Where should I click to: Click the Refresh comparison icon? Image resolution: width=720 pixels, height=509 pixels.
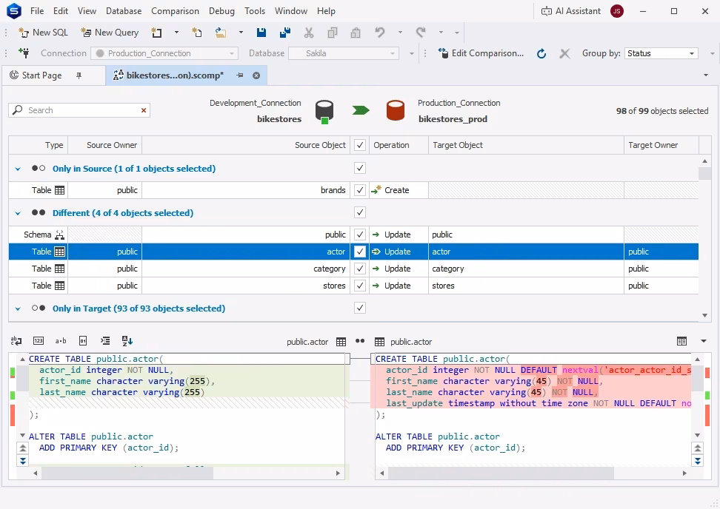pos(541,54)
